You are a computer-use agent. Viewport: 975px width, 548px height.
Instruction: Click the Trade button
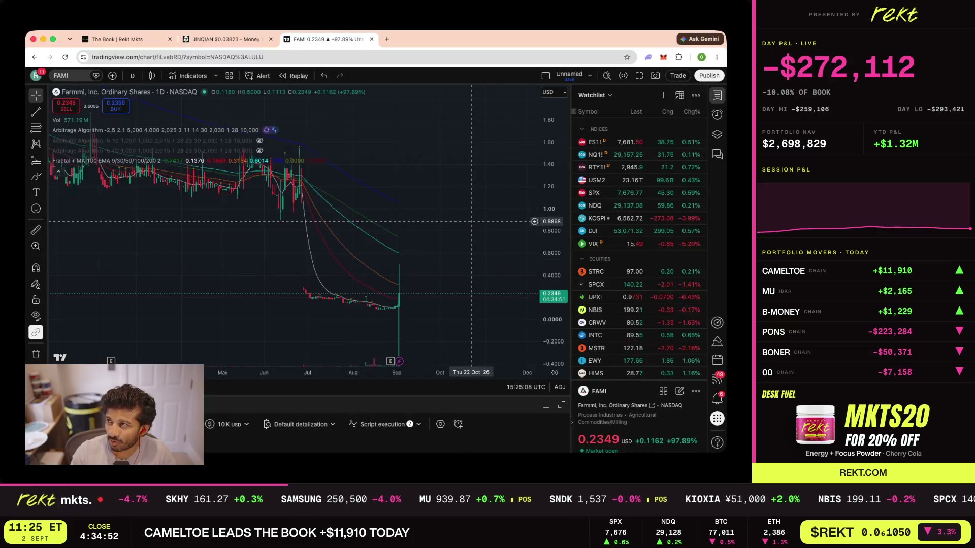677,76
